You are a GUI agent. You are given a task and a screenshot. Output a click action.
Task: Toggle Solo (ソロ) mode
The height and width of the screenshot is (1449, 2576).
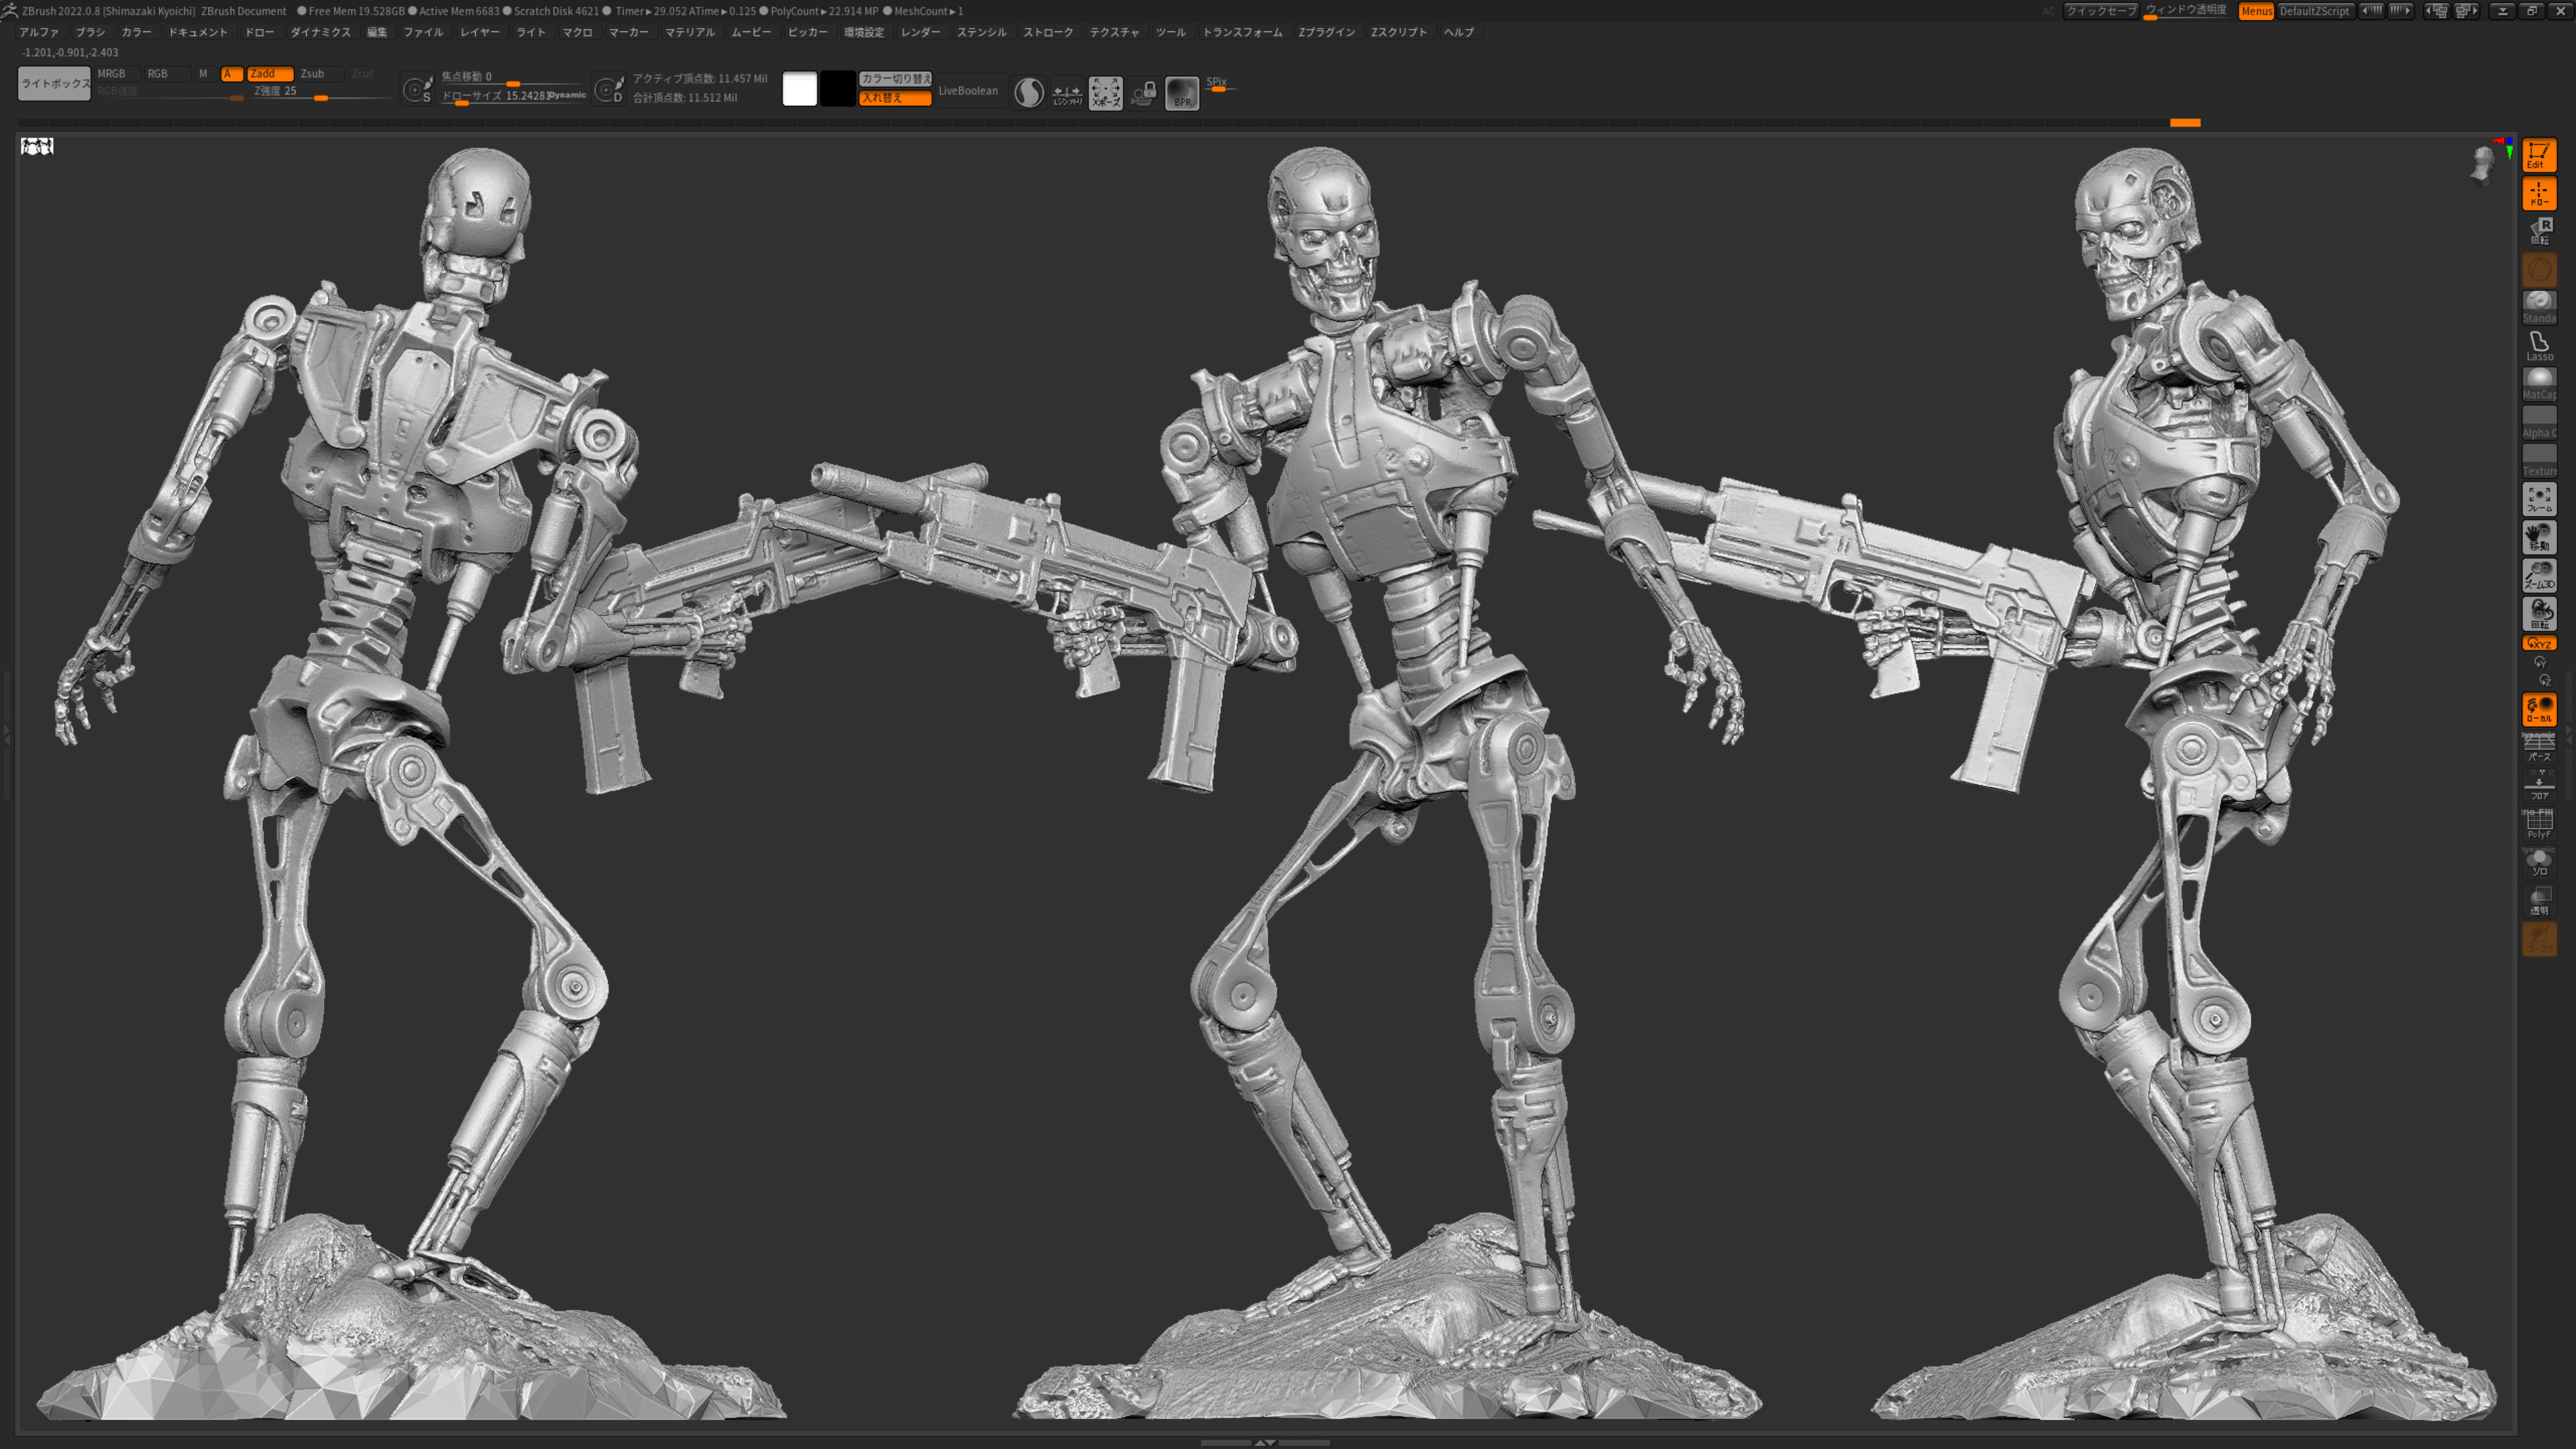pos(2538,862)
